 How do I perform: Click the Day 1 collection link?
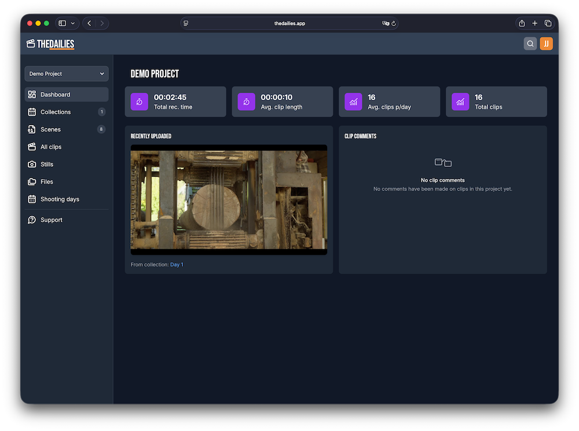coord(177,265)
